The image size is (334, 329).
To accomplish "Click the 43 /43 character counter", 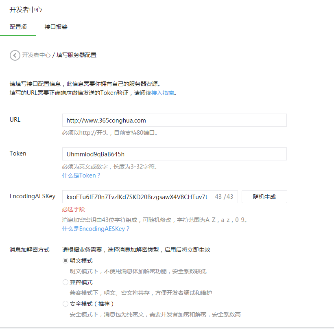I will pyautogui.click(x=224, y=197).
